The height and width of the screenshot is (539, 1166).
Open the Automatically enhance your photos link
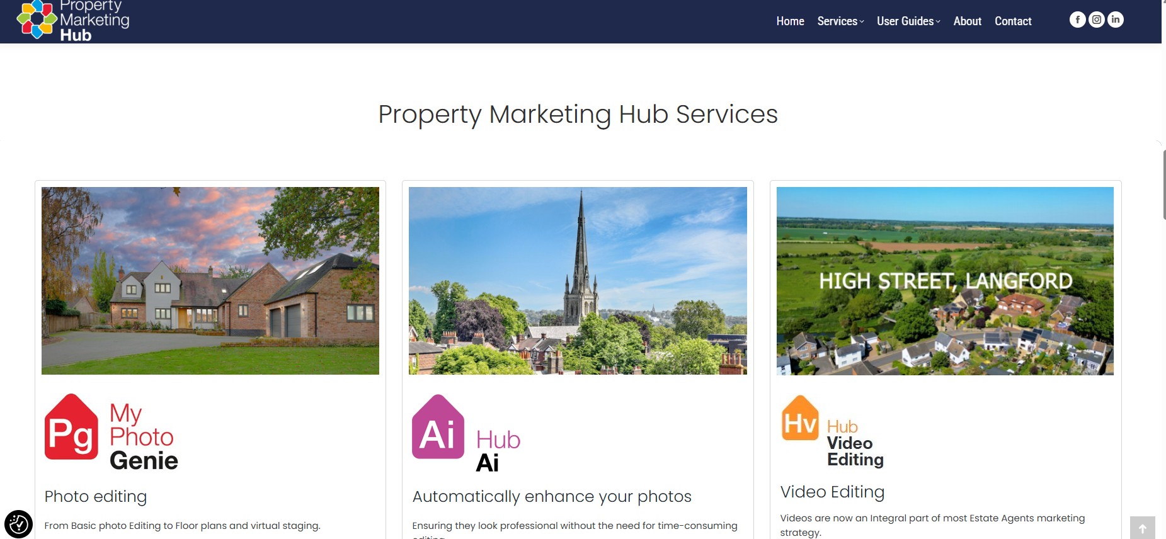(552, 497)
